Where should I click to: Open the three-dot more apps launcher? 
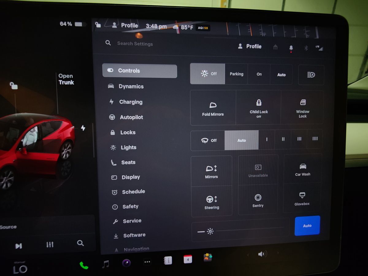pos(147,262)
